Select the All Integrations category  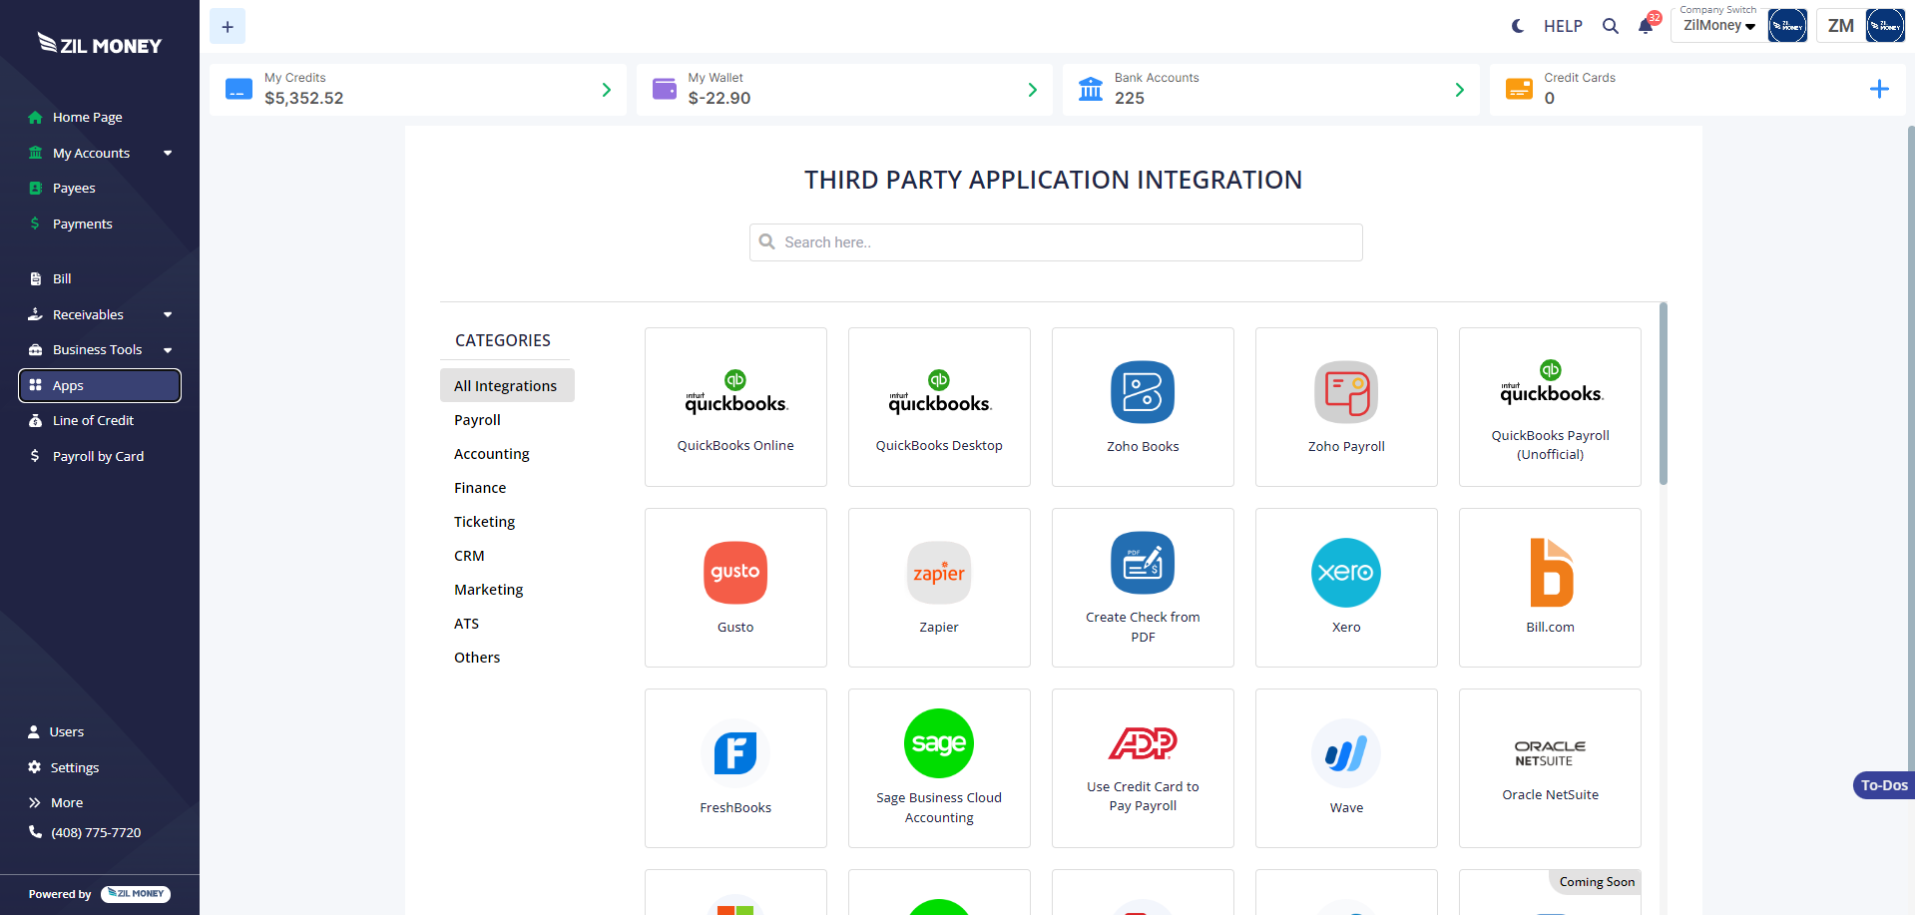507,385
